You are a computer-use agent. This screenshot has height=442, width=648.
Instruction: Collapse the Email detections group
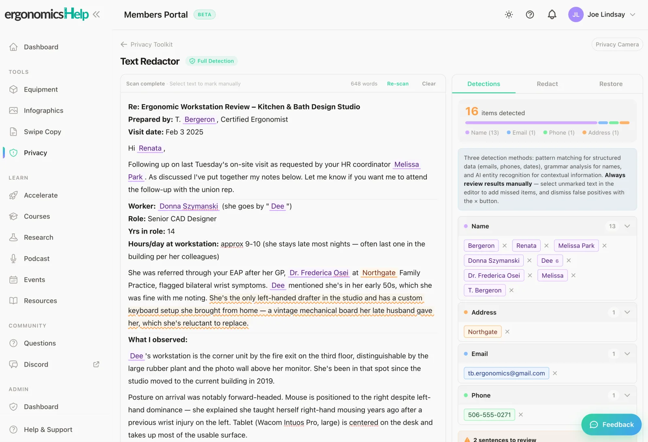click(x=627, y=354)
